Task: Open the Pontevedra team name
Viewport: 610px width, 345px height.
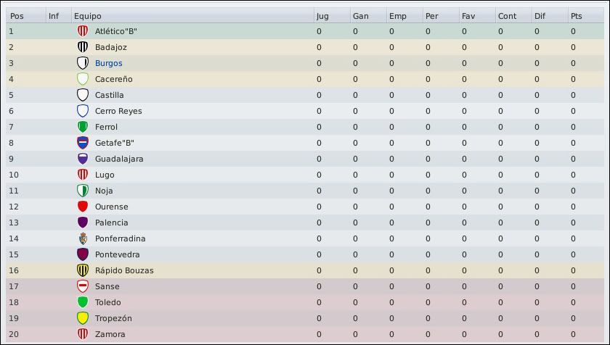Action: [117, 254]
